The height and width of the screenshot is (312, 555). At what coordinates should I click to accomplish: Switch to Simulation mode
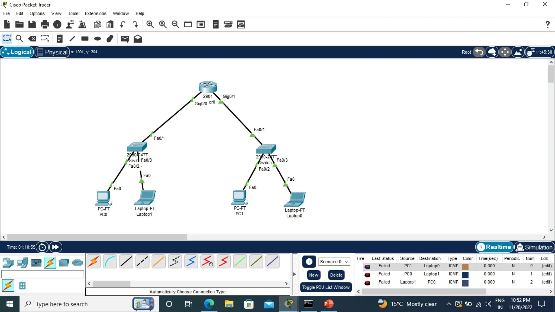[534, 247]
